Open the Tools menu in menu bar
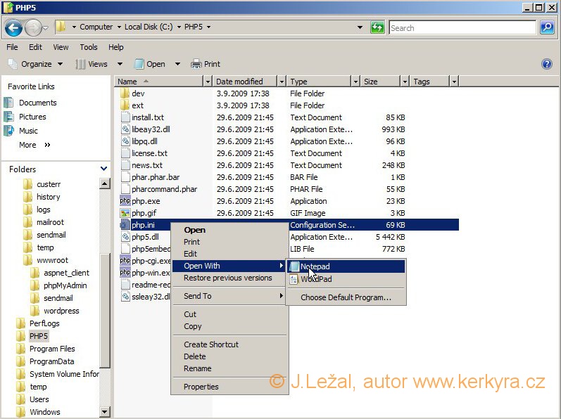The width and height of the screenshot is (561, 419). coord(89,47)
